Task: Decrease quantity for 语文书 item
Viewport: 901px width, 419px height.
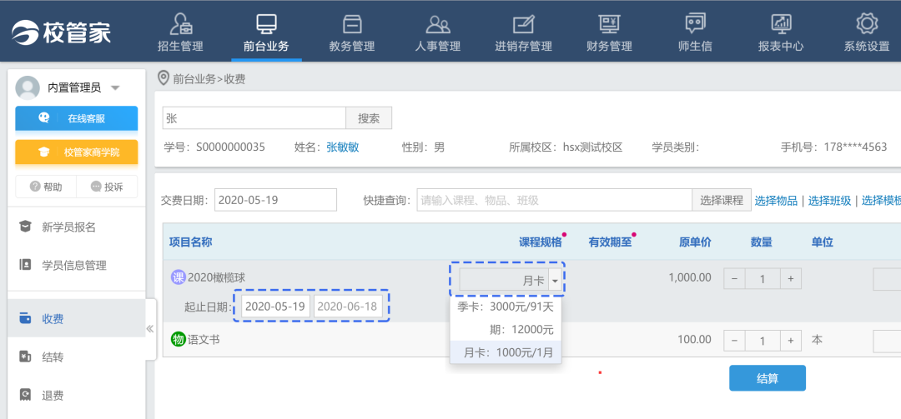Action: click(734, 341)
